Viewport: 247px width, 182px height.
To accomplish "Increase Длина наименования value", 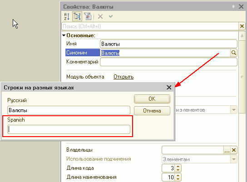I will (178, 175).
